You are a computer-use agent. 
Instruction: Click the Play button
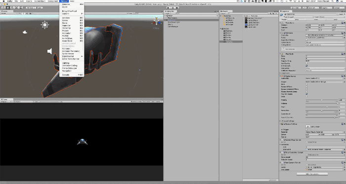169,8
